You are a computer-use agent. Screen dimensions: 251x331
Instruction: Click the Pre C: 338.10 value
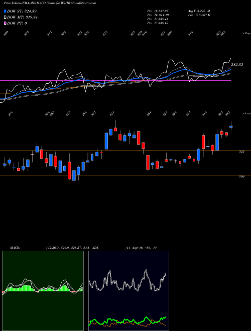coord(158,23)
